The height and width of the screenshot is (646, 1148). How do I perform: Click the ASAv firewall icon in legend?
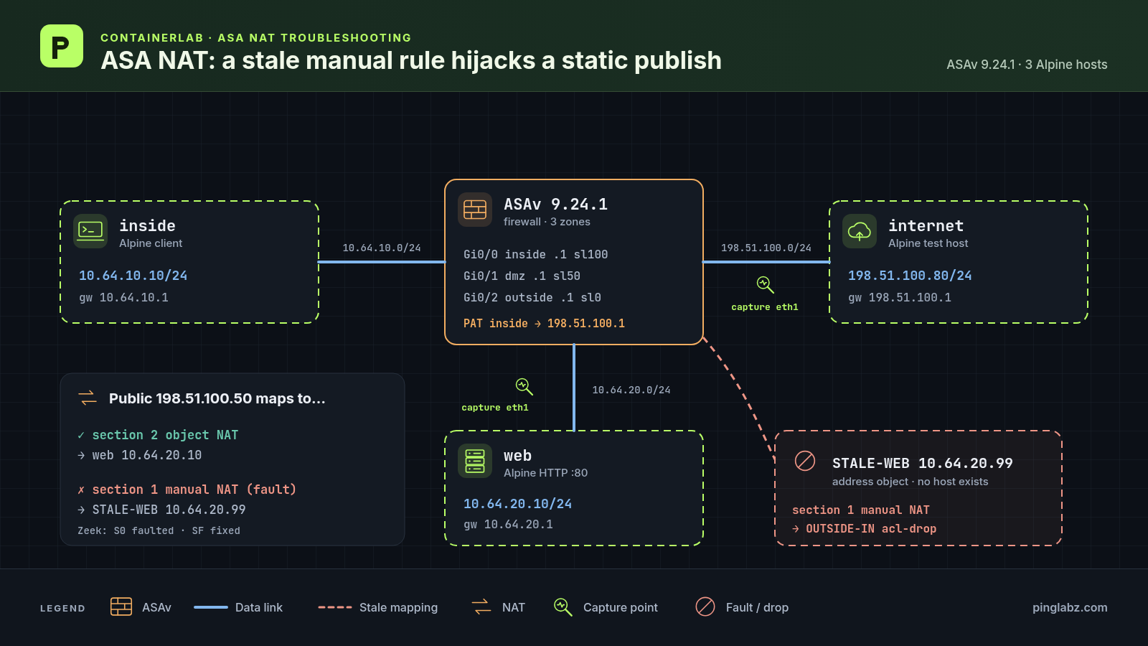click(x=121, y=607)
